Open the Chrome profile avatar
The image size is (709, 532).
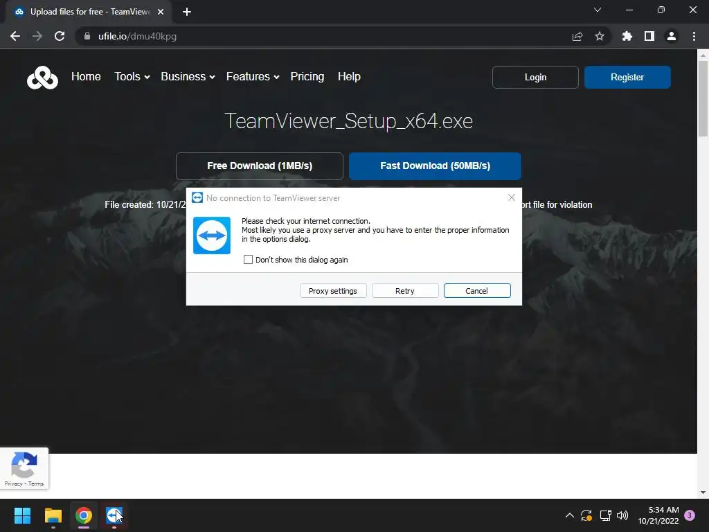click(x=672, y=36)
